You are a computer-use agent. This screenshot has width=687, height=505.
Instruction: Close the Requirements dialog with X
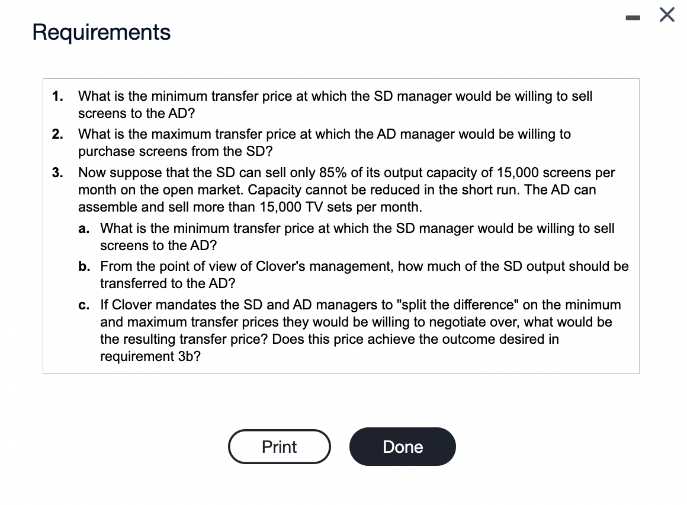point(667,15)
